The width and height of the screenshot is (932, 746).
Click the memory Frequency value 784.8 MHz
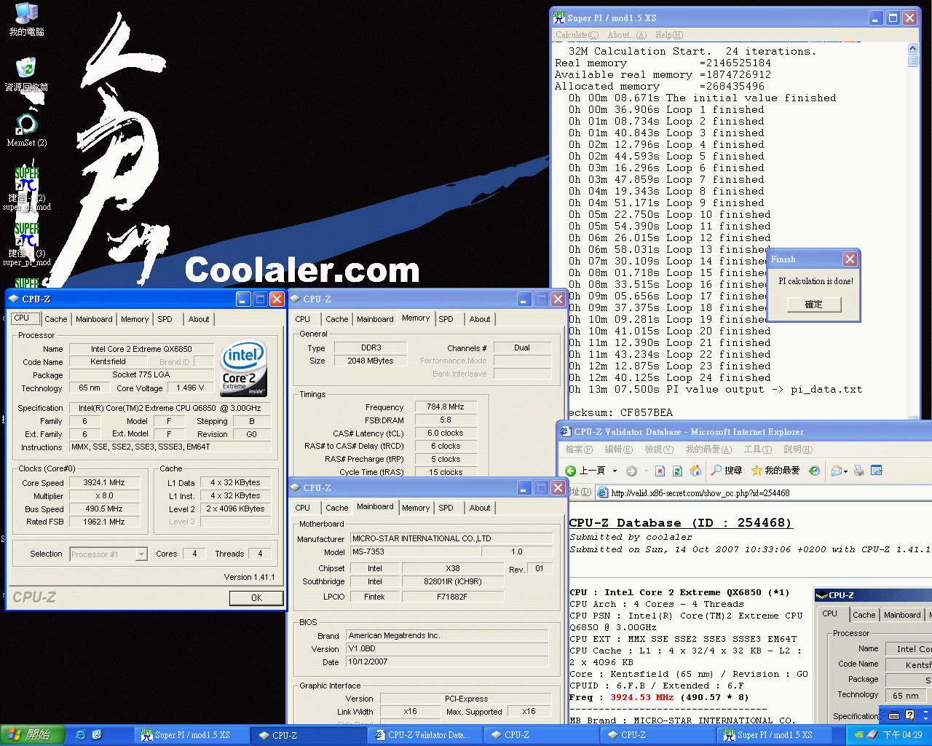(446, 407)
